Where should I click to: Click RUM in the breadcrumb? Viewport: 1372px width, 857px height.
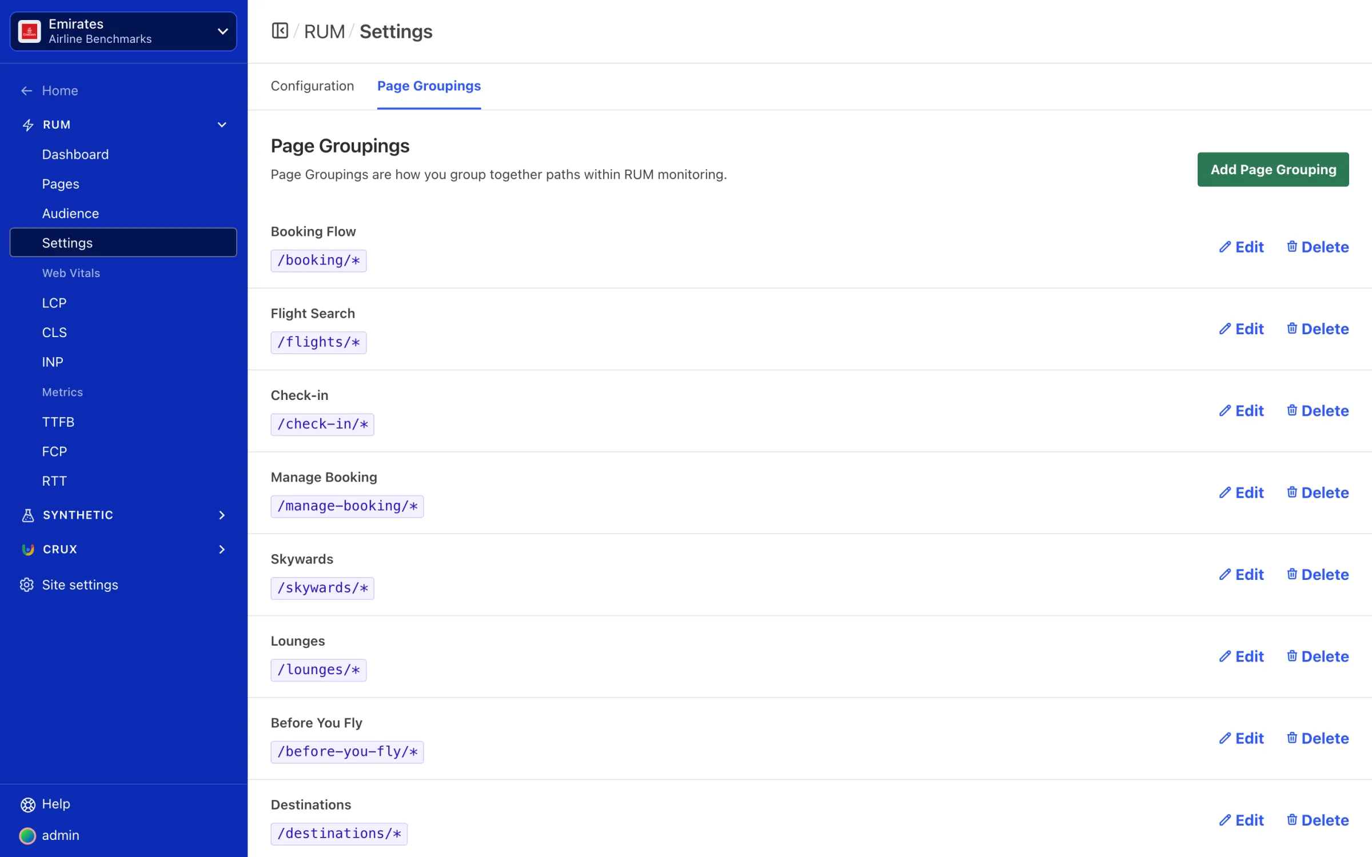coord(324,31)
